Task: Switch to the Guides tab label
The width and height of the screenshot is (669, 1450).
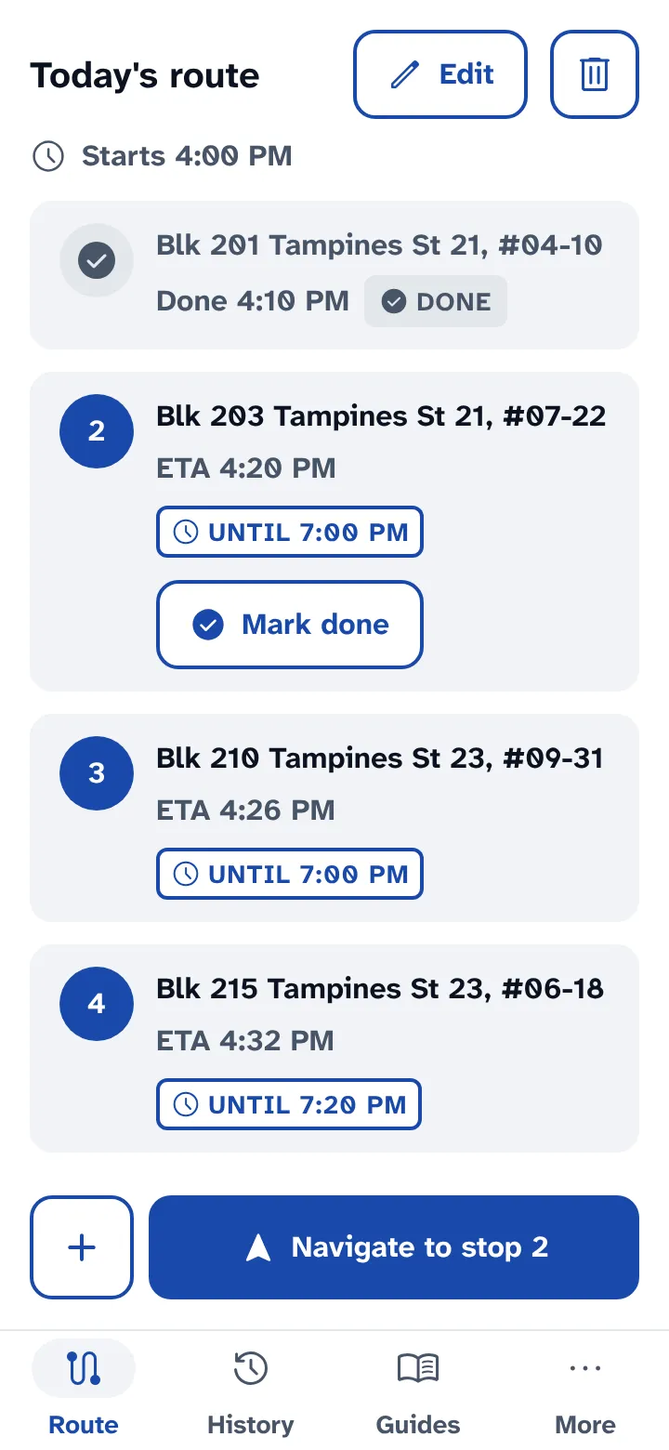Action: [x=418, y=1425]
